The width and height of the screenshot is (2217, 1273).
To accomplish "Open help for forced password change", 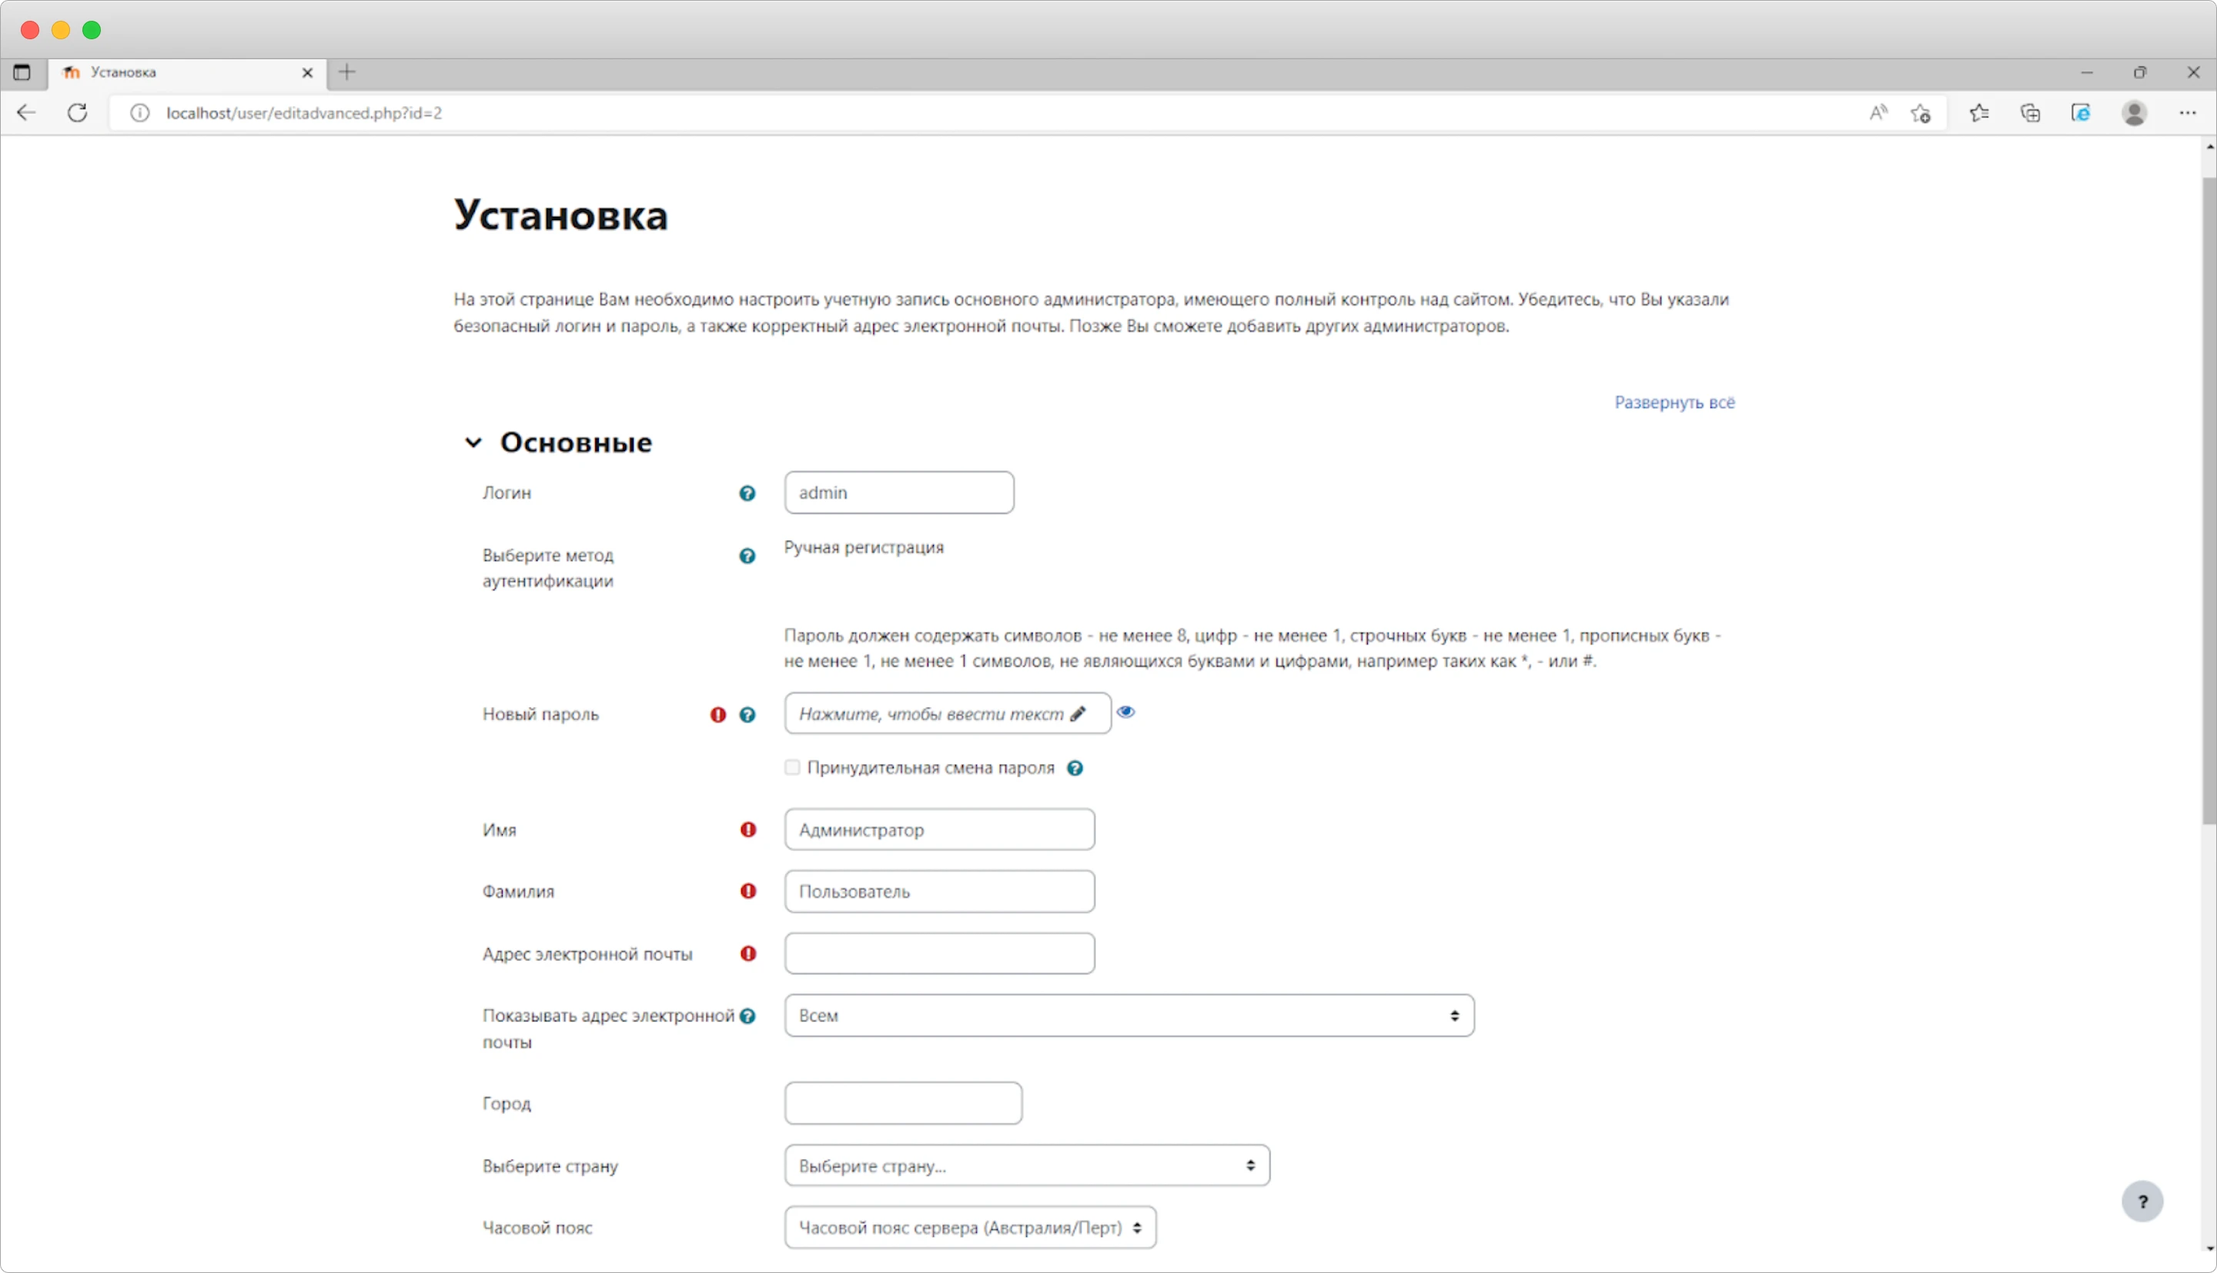I will (1075, 767).
